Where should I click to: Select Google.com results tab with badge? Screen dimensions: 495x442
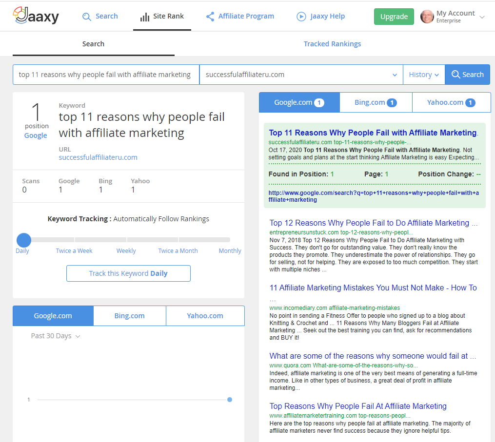point(299,102)
